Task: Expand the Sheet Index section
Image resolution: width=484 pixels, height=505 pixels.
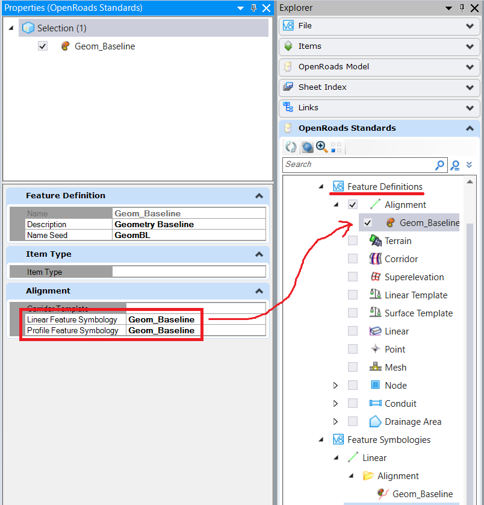Action: click(470, 87)
